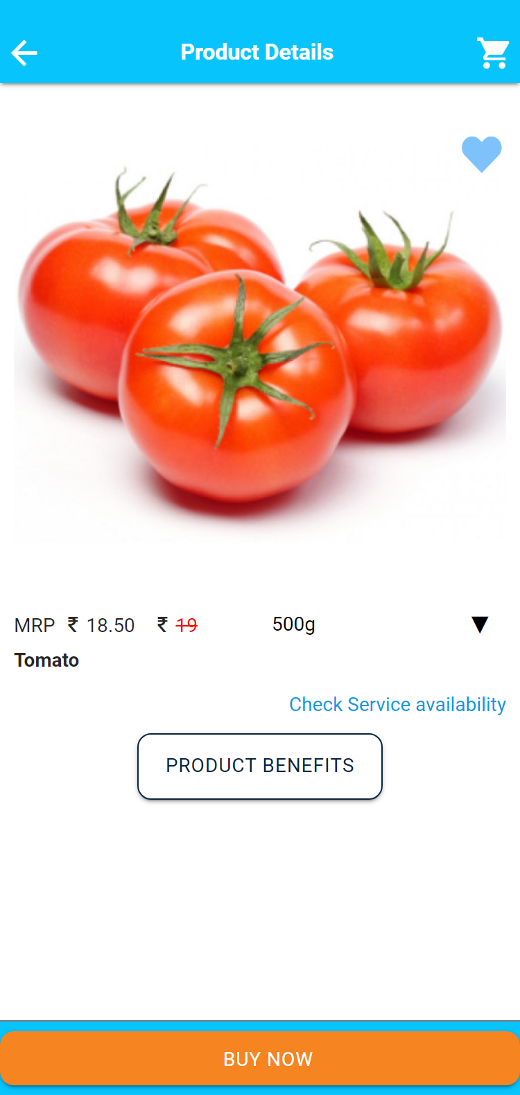
Task: Select the discounted price 18.50
Action: 111,625
